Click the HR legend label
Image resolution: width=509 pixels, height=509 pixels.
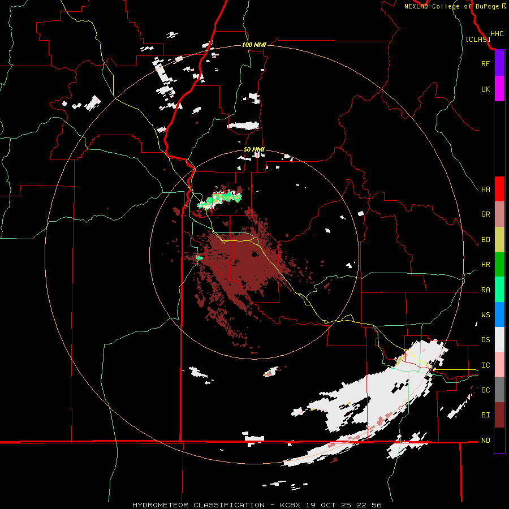pos(485,265)
